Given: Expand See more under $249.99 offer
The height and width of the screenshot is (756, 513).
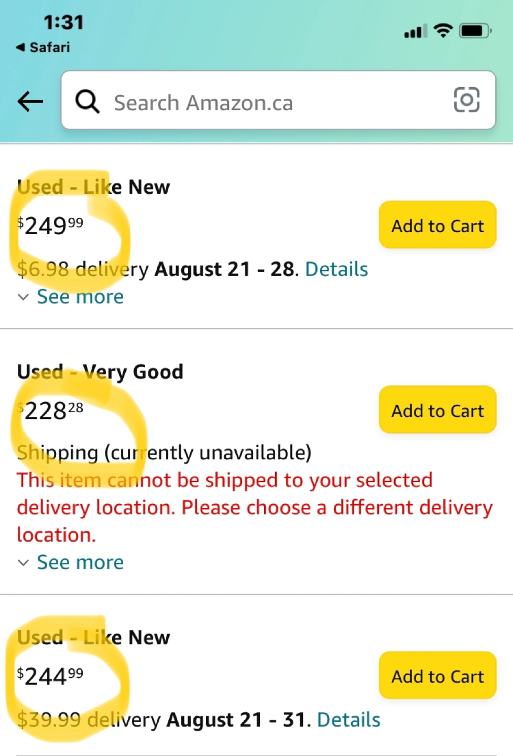Looking at the screenshot, I should pyautogui.click(x=80, y=297).
